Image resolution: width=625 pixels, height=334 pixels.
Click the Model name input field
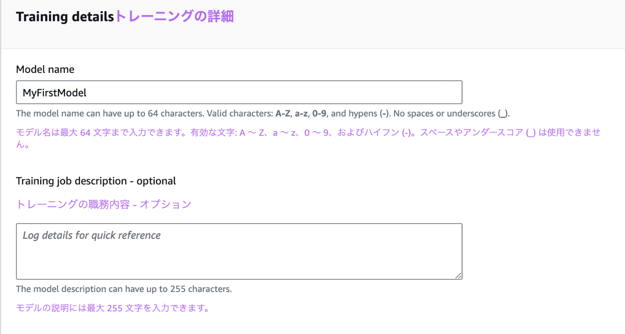[239, 92]
